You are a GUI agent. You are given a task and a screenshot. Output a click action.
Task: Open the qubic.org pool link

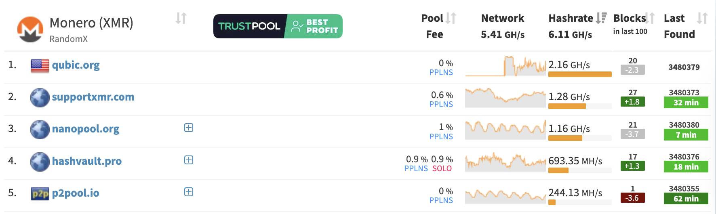point(76,65)
